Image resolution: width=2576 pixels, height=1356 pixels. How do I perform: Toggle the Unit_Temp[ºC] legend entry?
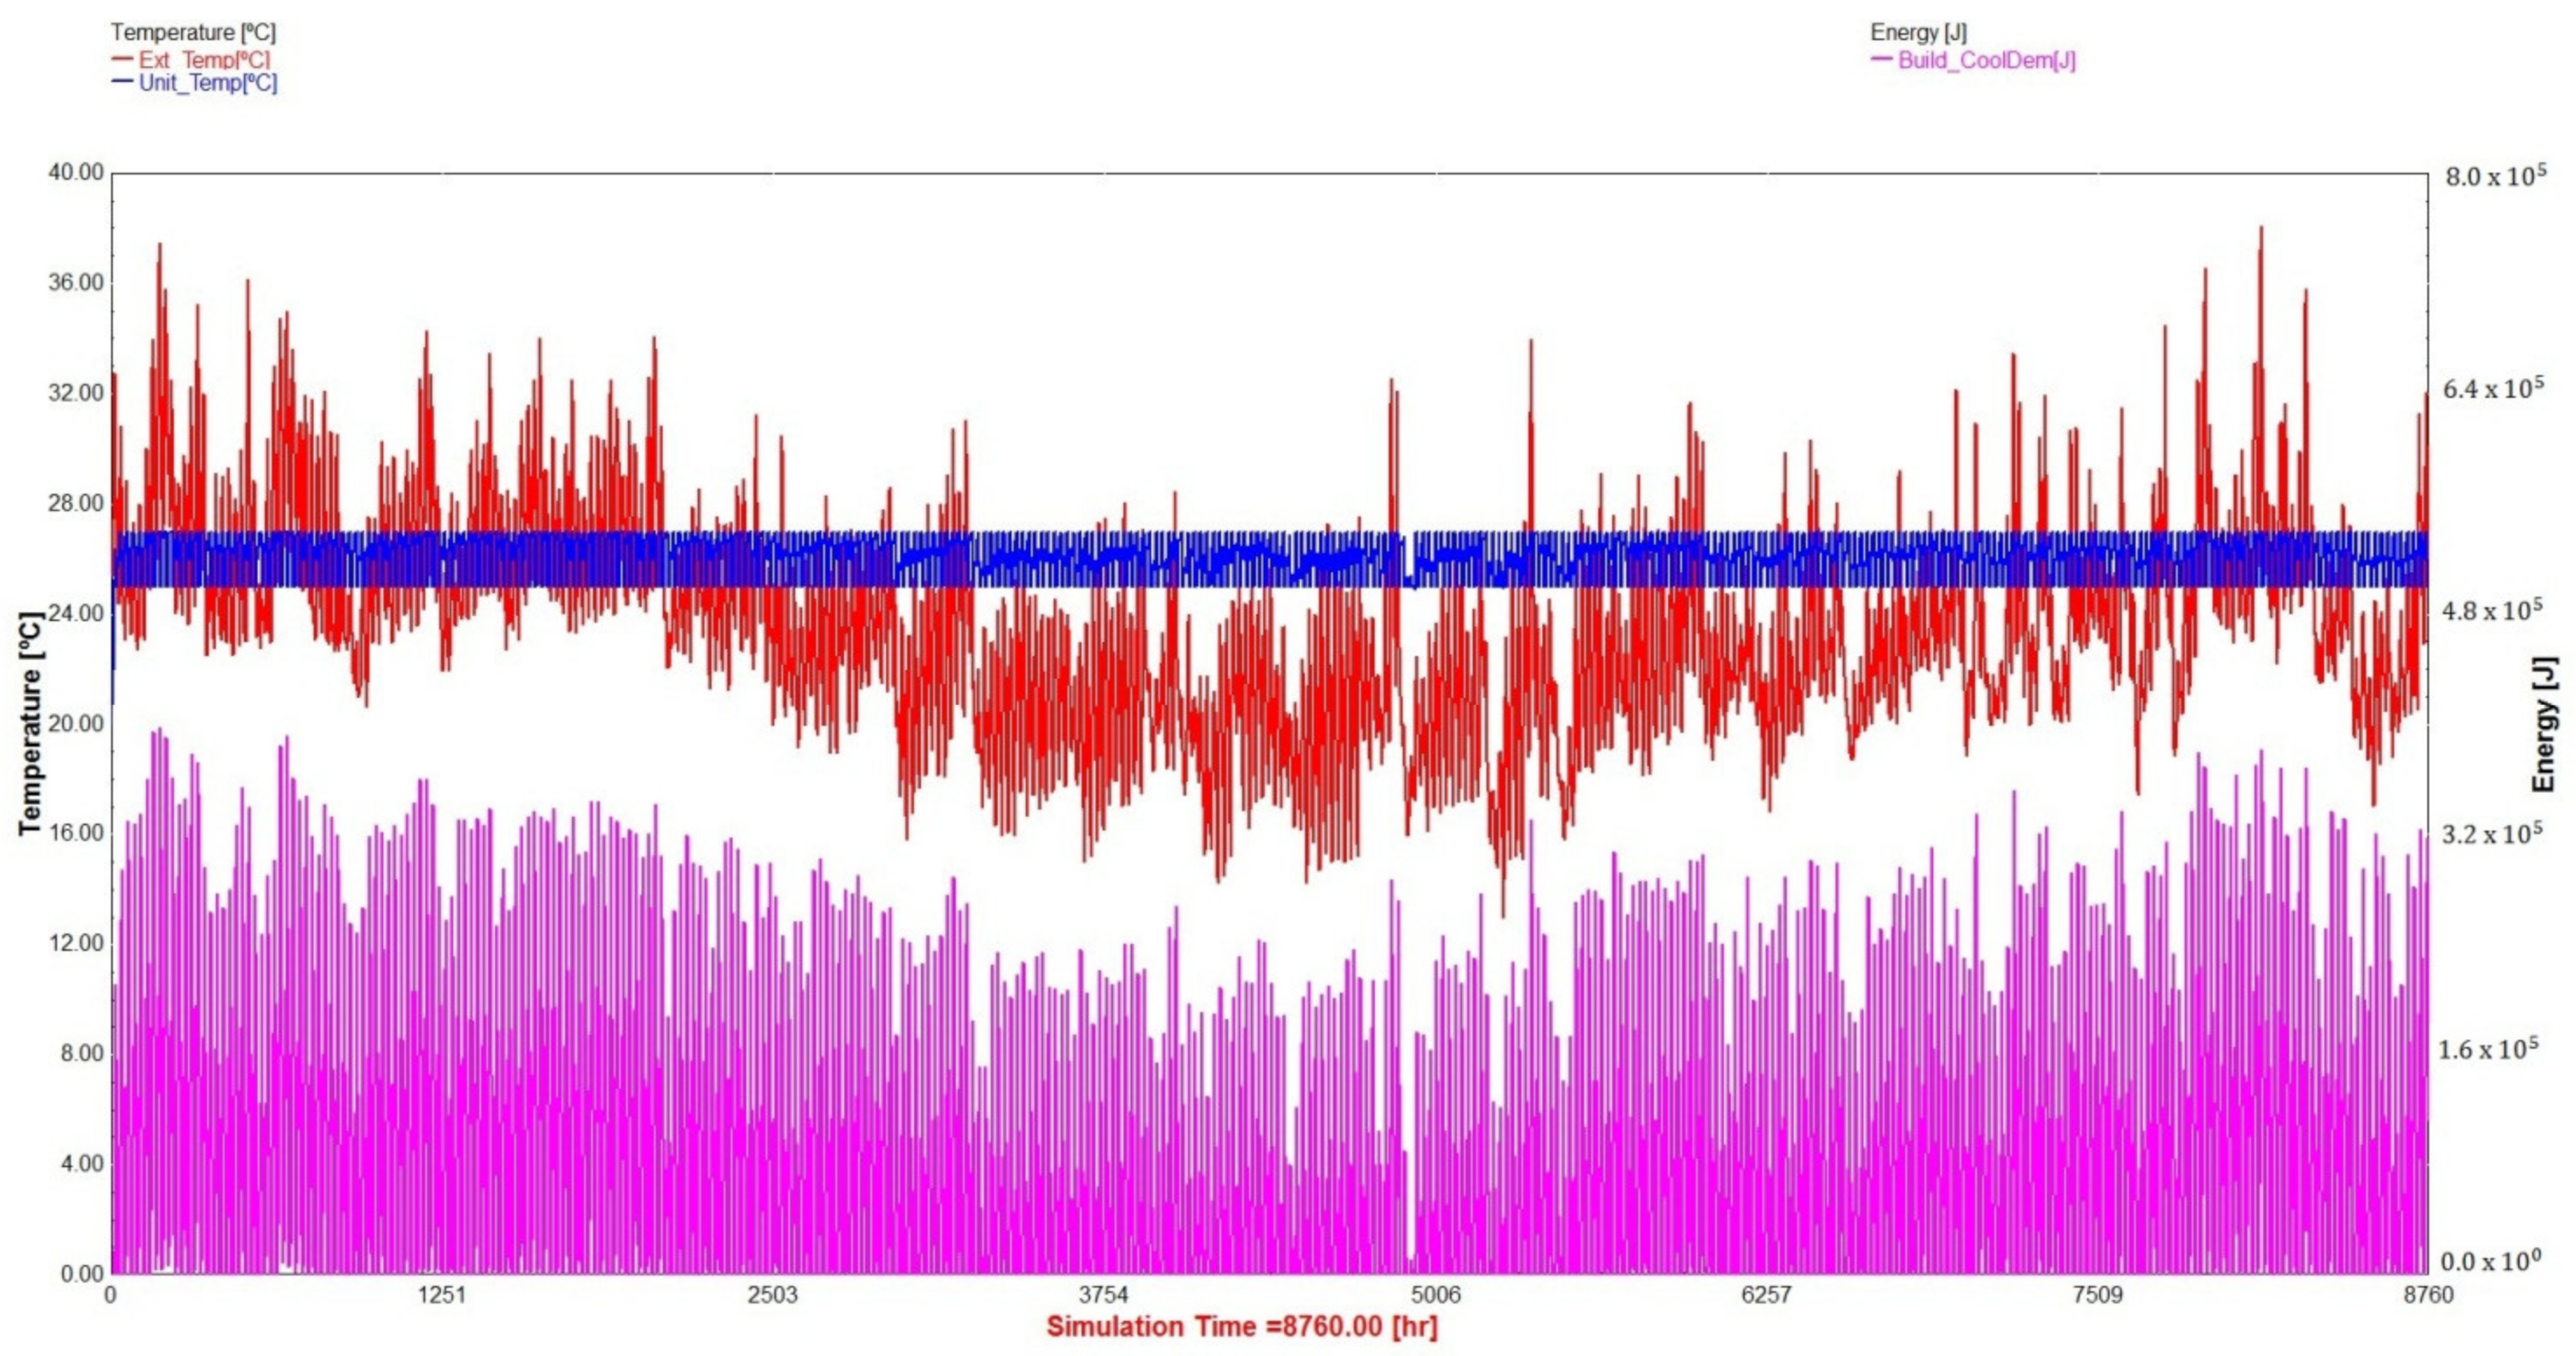point(207,83)
